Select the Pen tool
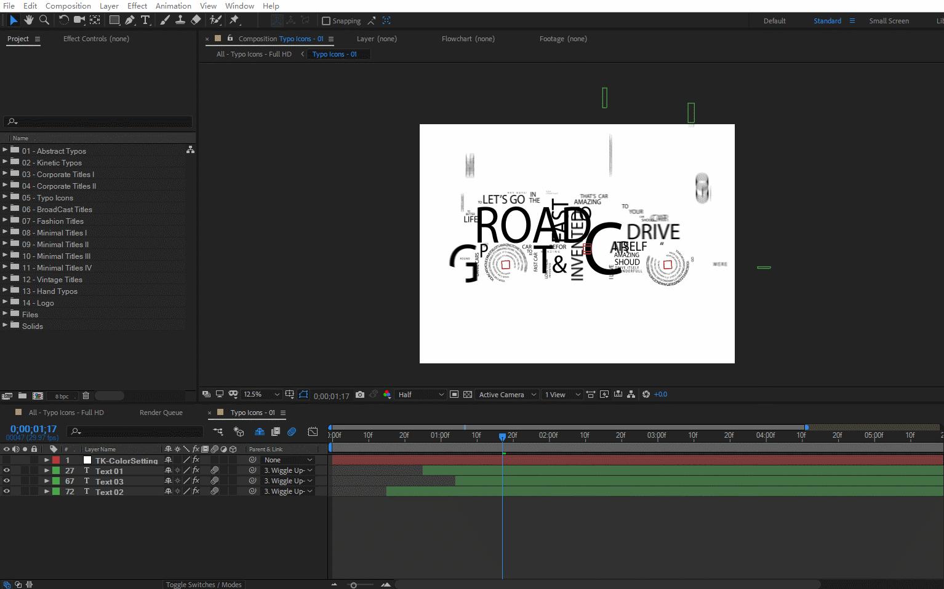This screenshot has width=944, height=589. (130, 20)
